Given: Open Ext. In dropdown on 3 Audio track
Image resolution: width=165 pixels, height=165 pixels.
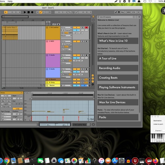Looking at the screenshot, I should click(x=66, y=55).
